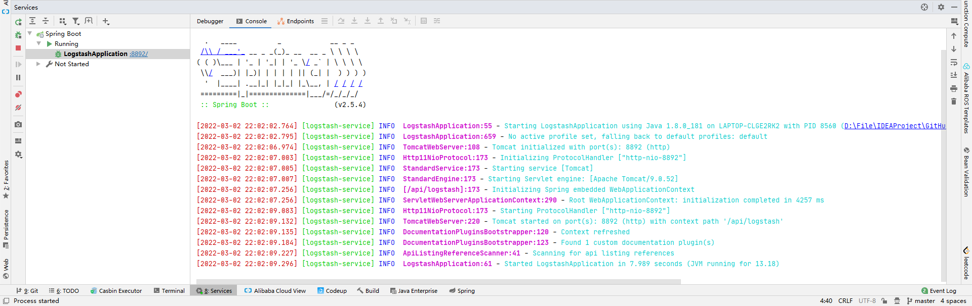Open the TODO tool window tab
The width and height of the screenshot is (972, 306).
coord(64,291)
